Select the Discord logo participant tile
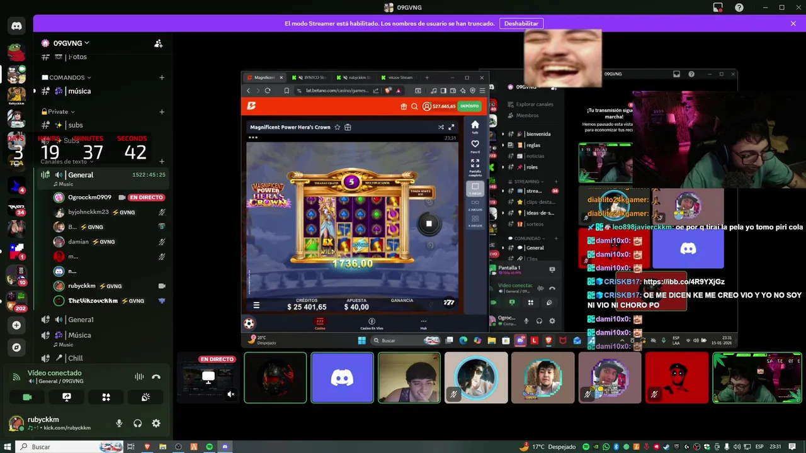806x453 pixels. 342,377
